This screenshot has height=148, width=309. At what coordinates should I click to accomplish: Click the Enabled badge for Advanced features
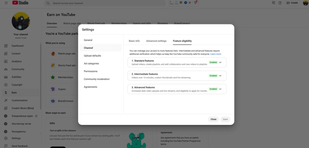click(213, 89)
